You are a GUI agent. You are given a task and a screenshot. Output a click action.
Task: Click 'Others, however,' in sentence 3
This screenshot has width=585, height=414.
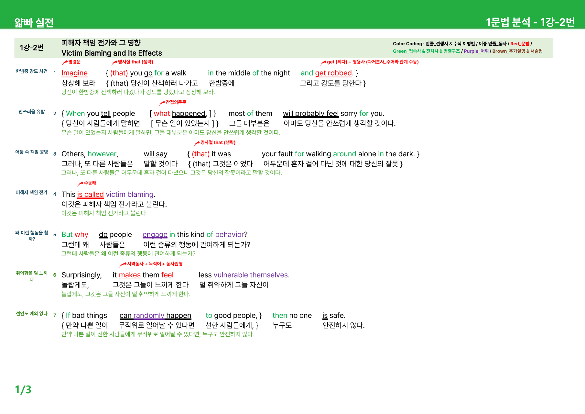(x=90, y=154)
